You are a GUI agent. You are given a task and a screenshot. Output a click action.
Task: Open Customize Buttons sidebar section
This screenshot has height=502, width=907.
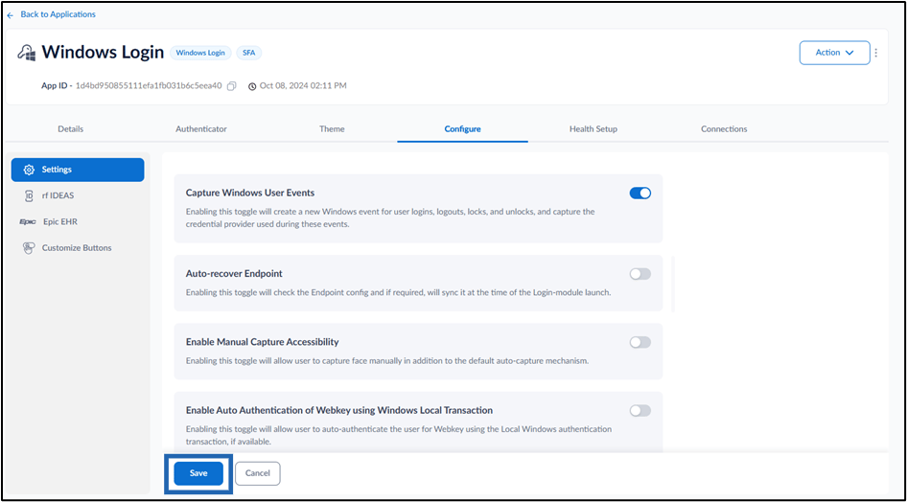(x=78, y=248)
